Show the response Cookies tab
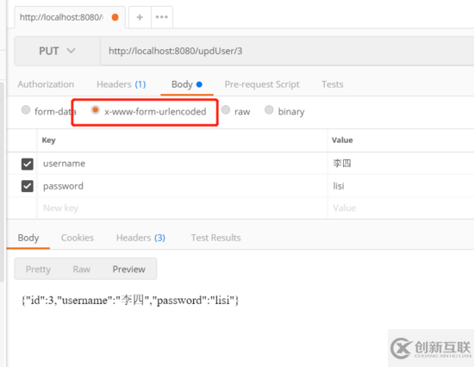This screenshot has height=367, width=474. (78, 238)
